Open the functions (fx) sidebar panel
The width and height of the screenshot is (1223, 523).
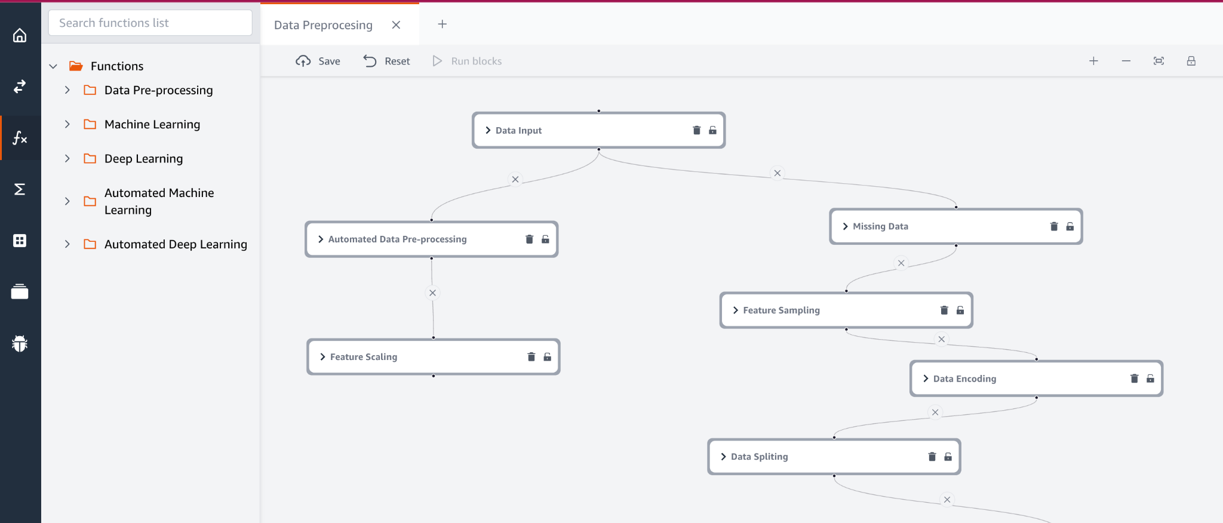[x=20, y=138]
